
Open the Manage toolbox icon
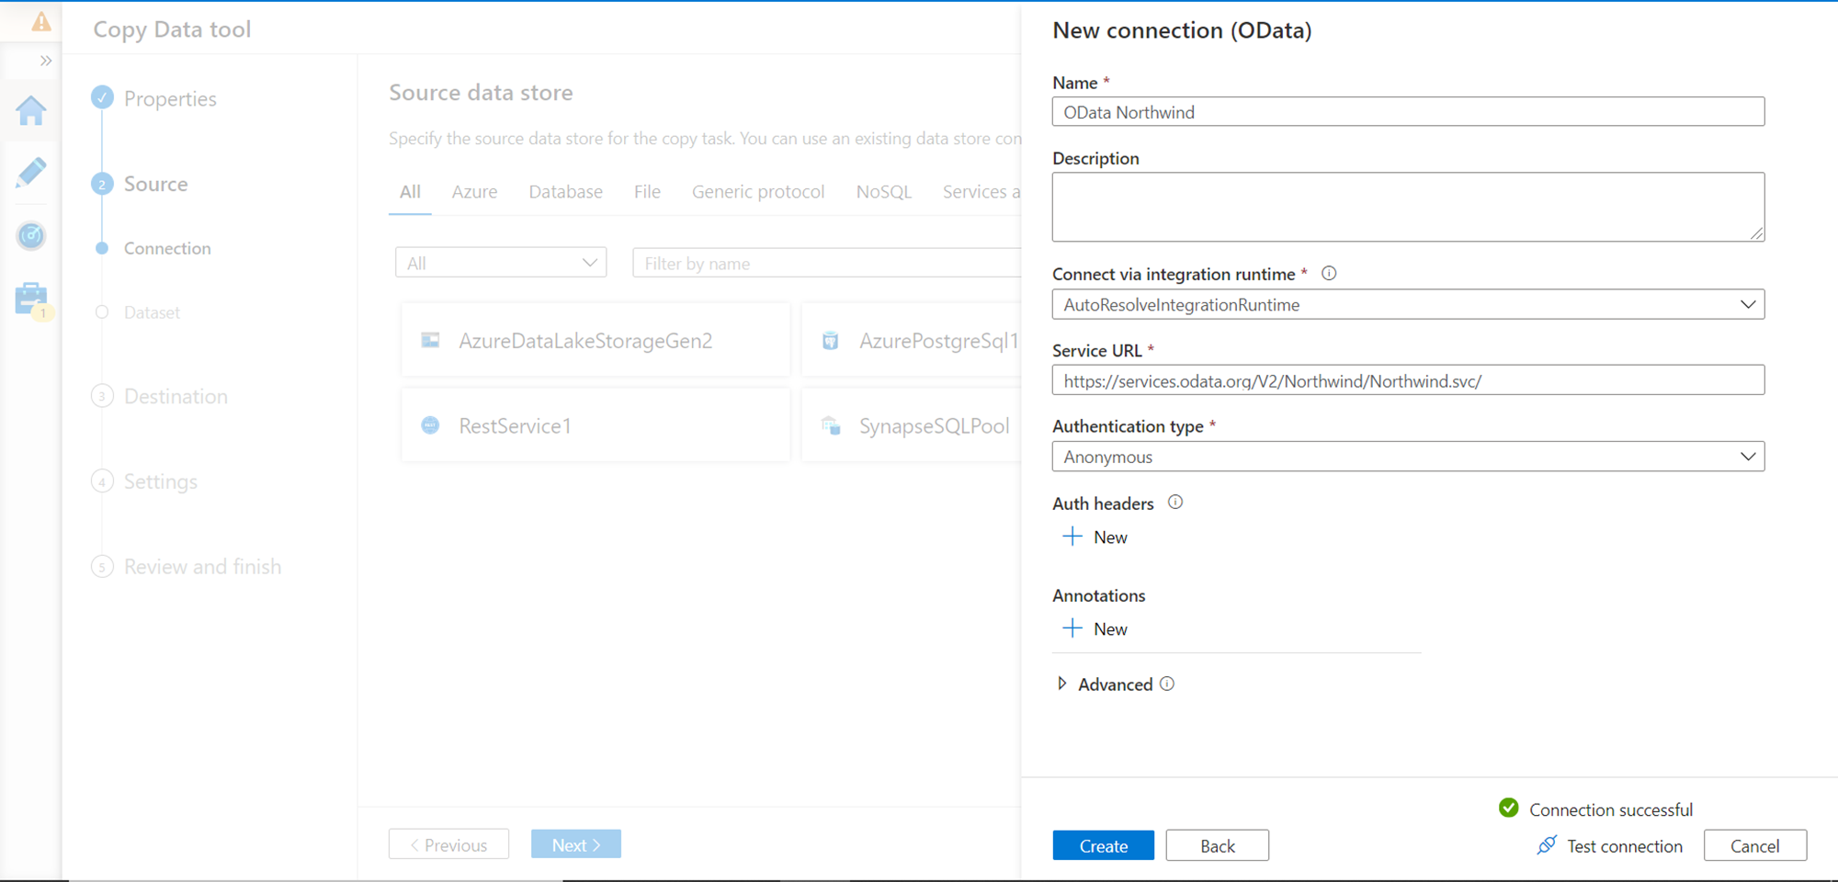pyautogui.click(x=31, y=299)
